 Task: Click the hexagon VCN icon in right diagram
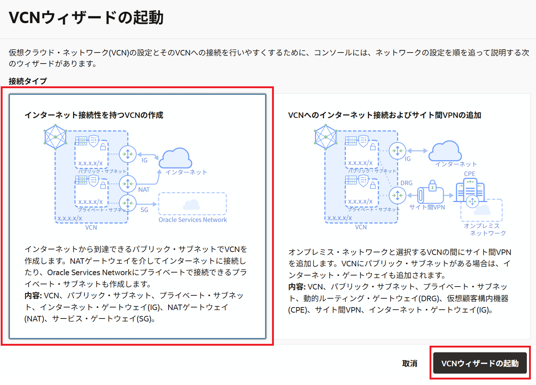[326, 137]
